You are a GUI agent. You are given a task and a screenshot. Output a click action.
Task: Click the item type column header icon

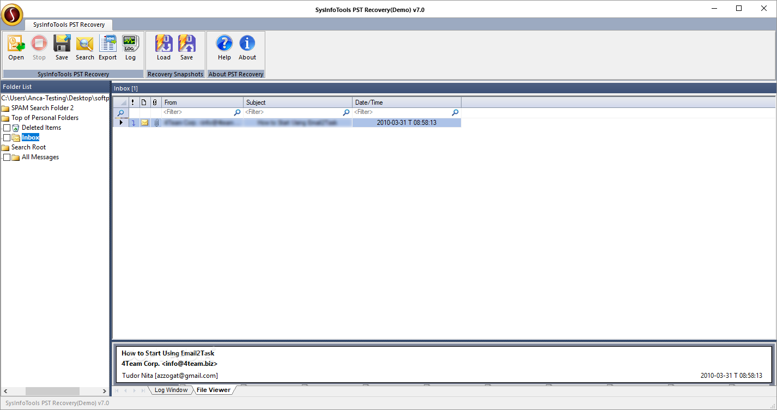pos(144,102)
